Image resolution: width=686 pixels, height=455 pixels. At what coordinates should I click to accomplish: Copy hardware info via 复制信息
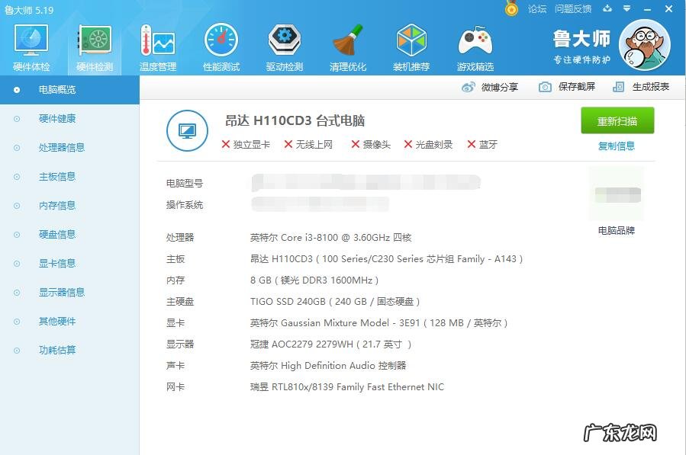(617, 146)
